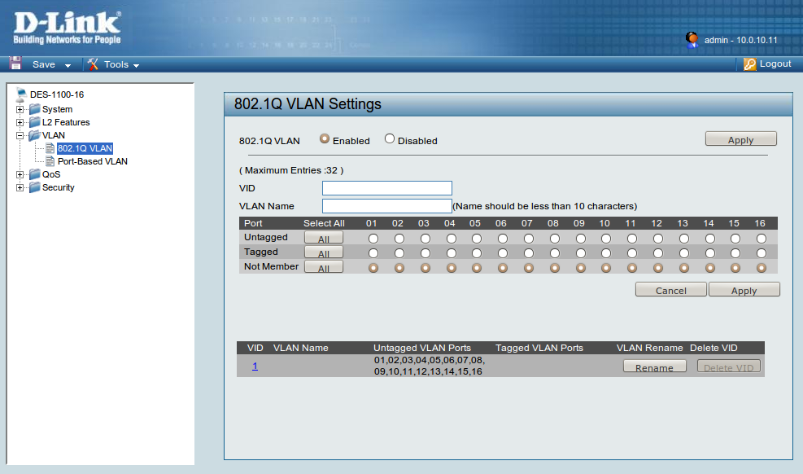Set port 05 to Untagged

477,239
